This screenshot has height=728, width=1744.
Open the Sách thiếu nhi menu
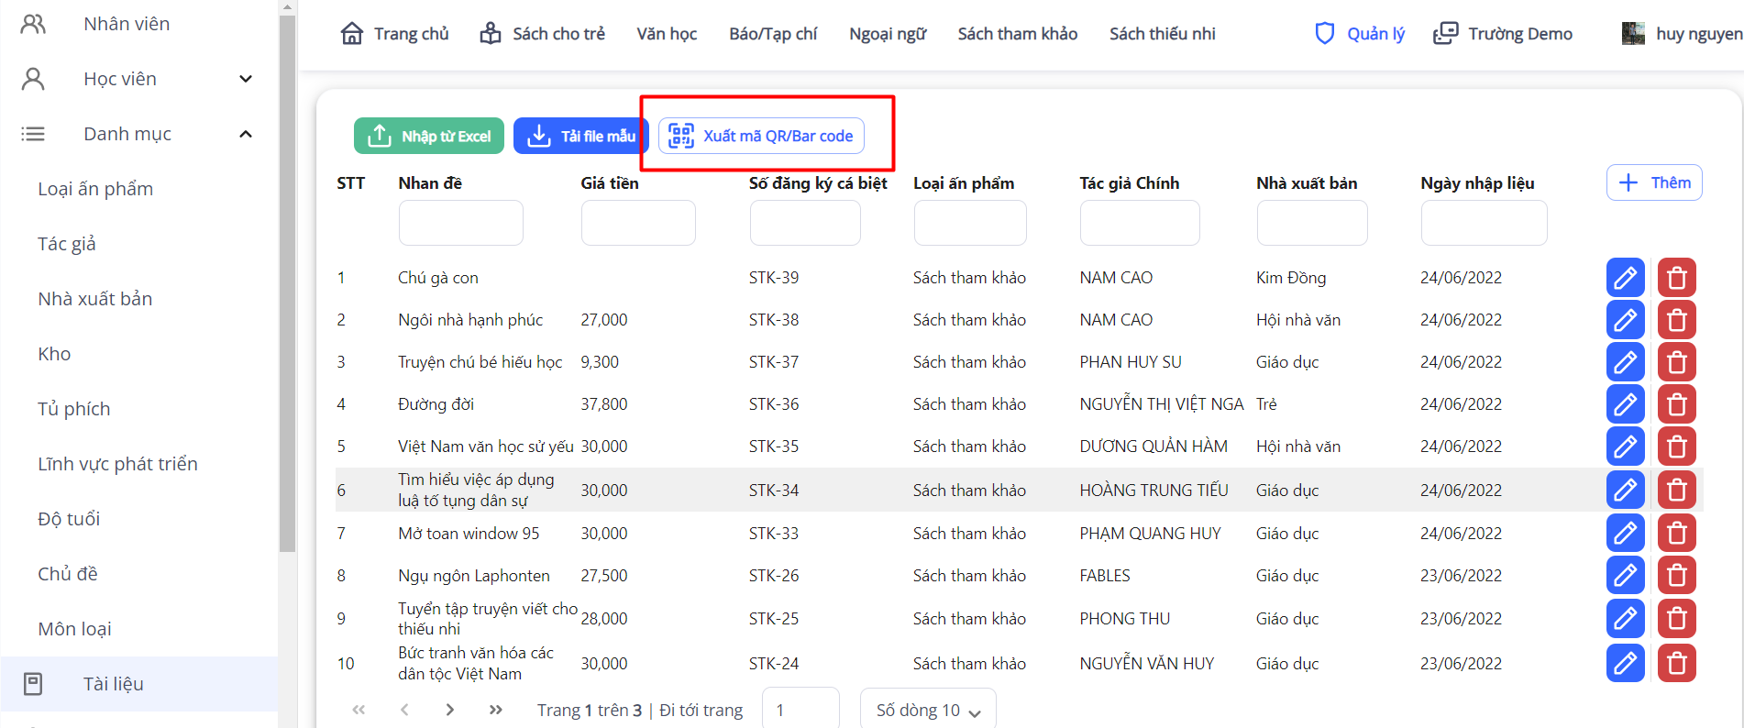(x=1162, y=34)
